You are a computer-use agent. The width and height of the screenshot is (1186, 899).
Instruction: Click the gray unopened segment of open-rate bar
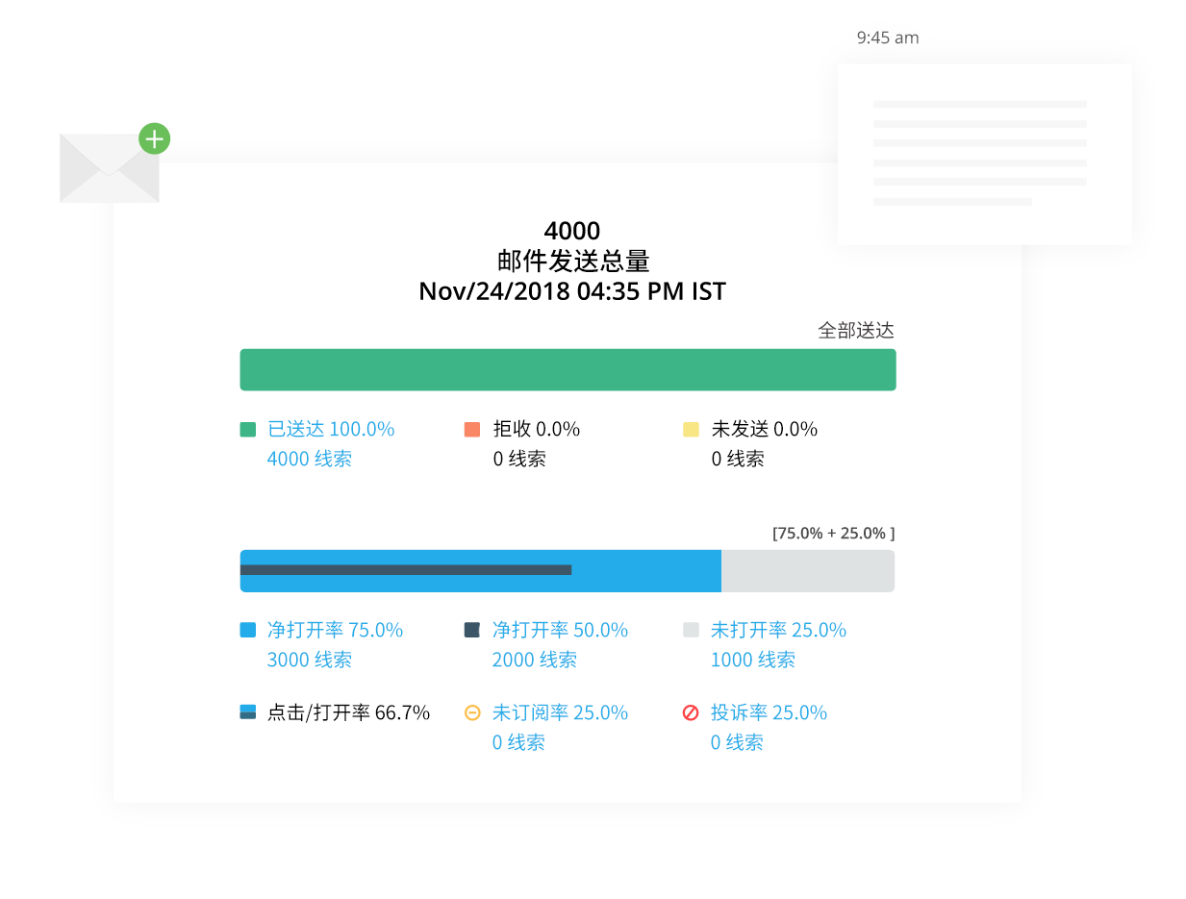(808, 571)
